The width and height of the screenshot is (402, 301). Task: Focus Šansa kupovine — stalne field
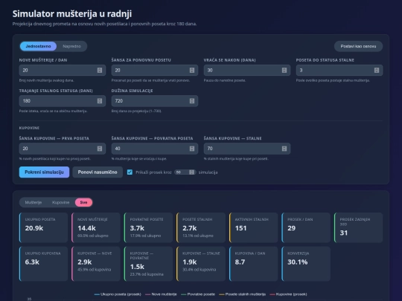tap(247, 149)
